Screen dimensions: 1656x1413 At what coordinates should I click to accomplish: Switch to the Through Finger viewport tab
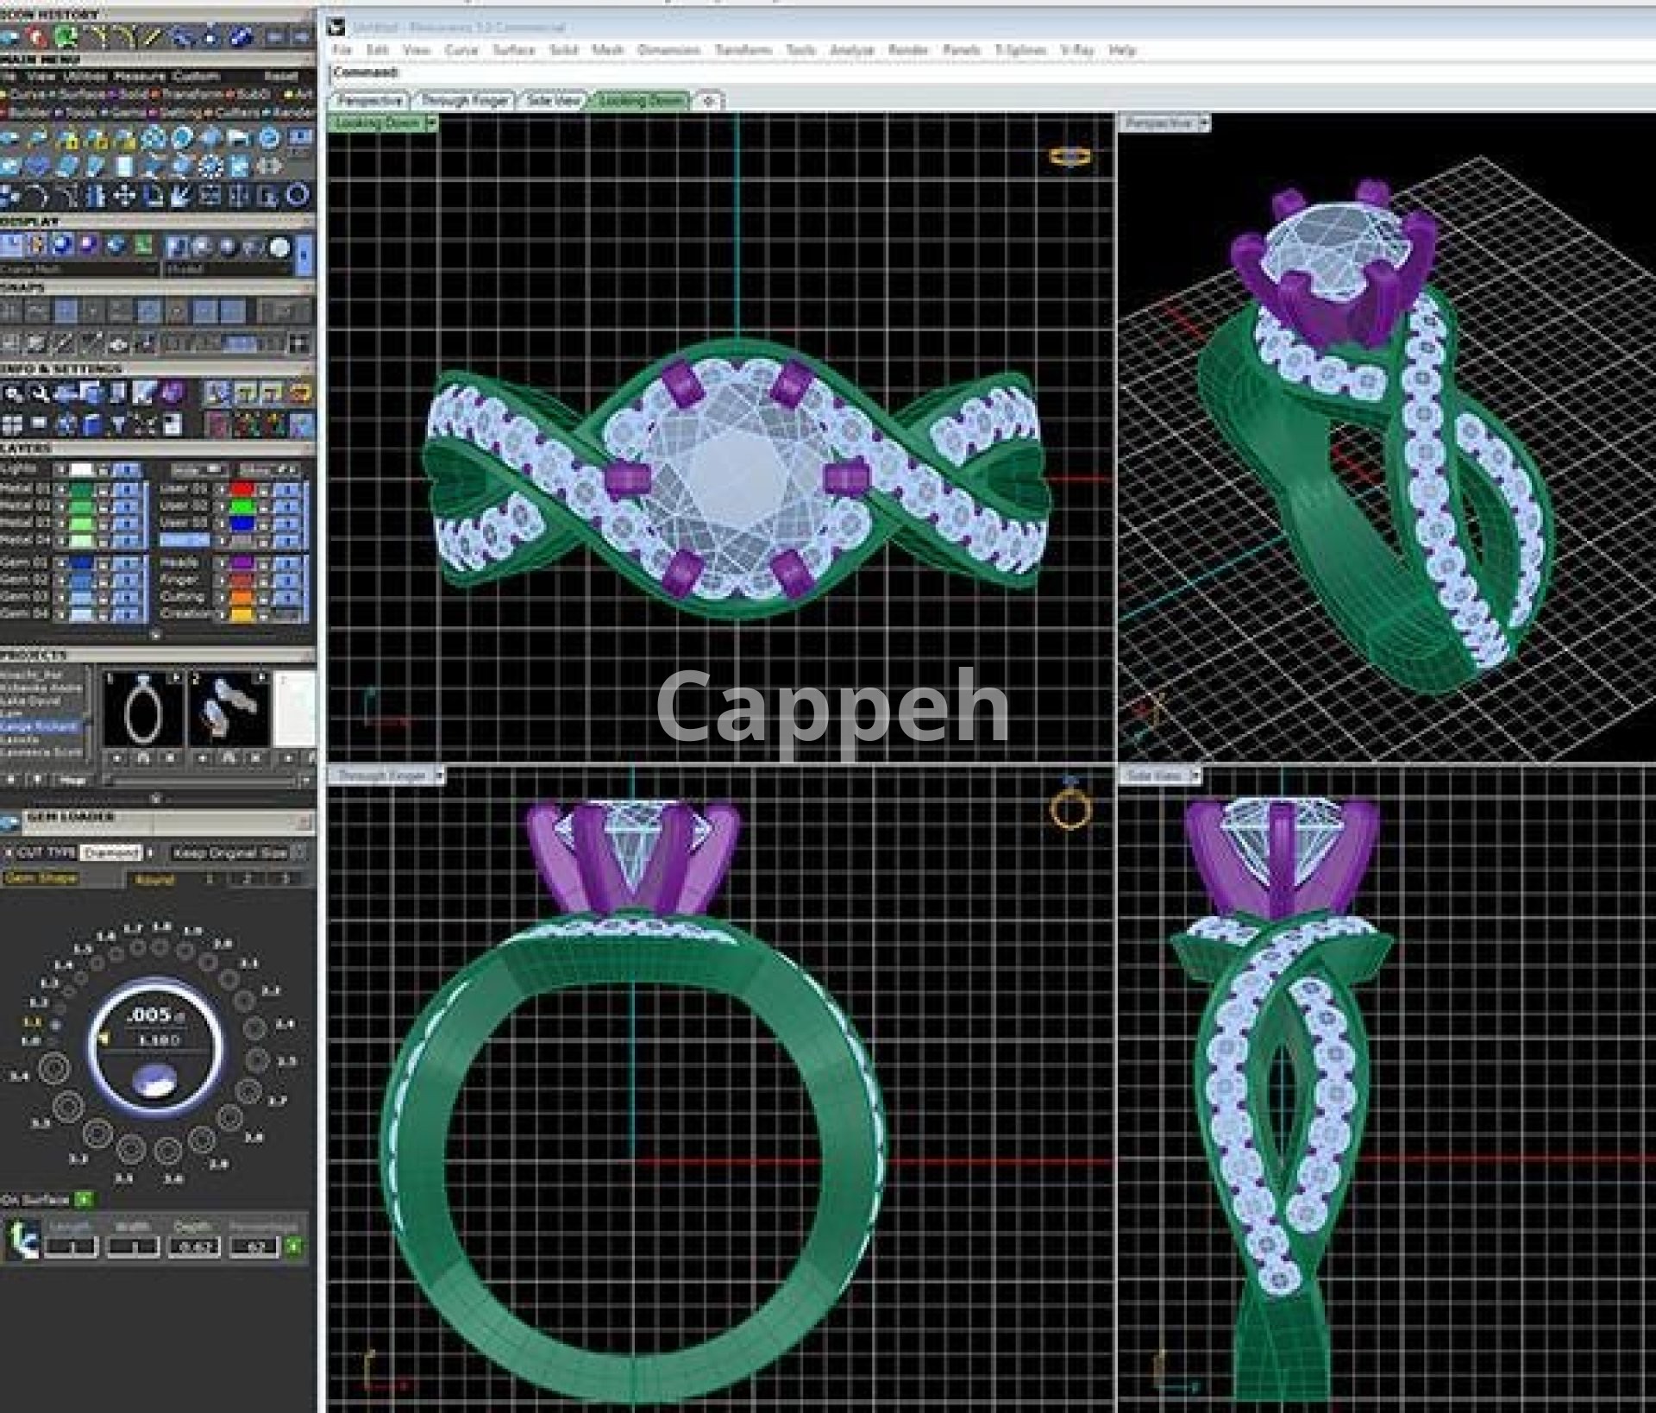tap(464, 101)
